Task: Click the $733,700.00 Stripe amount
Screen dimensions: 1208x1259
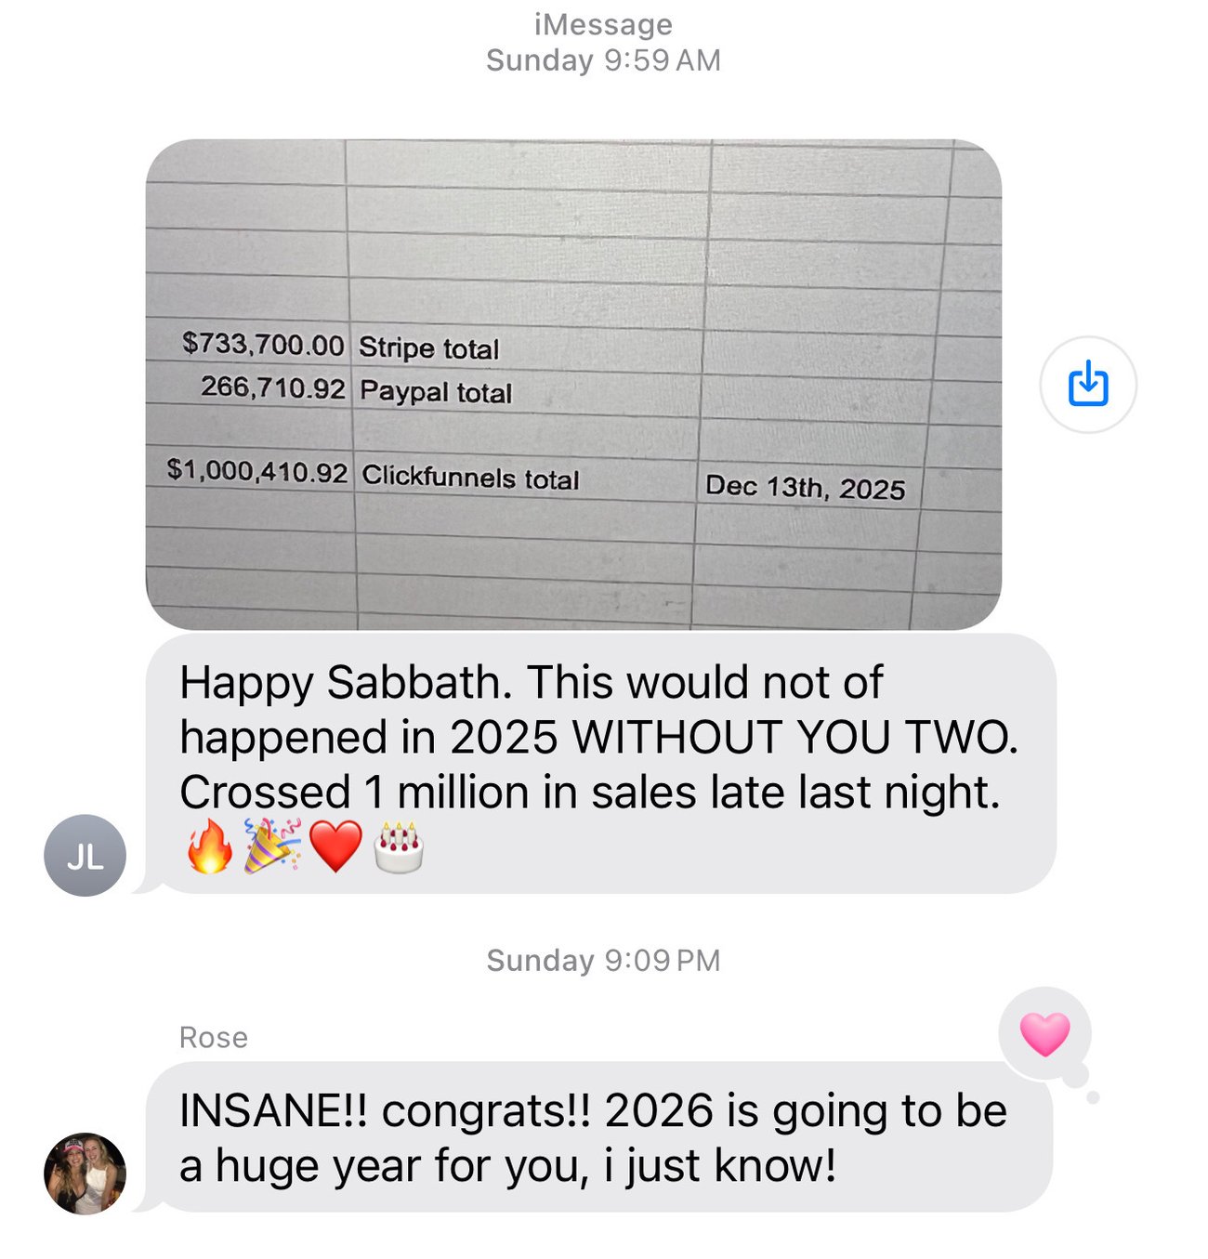Action: coord(263,344)
